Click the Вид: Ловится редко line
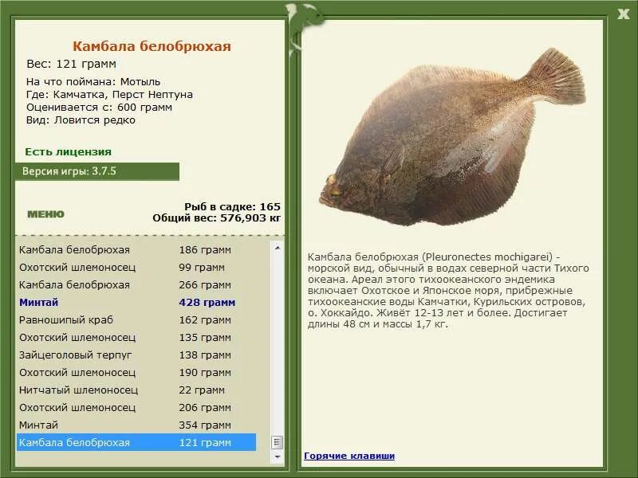Viewport: 638px width, 478px height. pyautogui.click(x=81, y=120)
